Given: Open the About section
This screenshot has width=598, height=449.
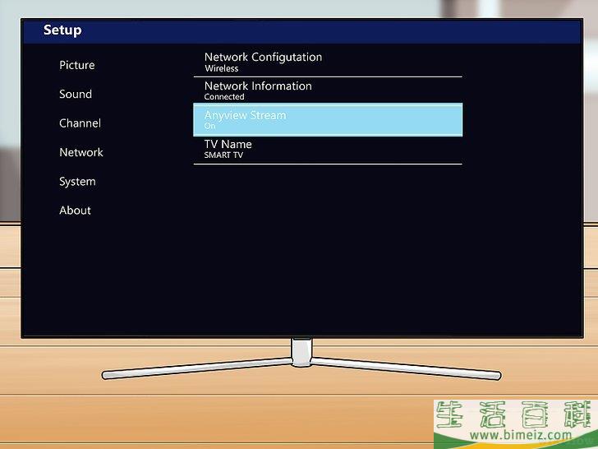Looking at the screenshot, I should (75, 211).
